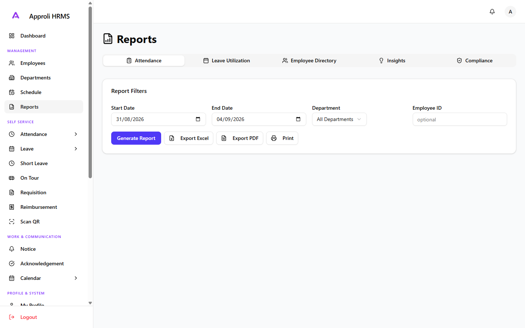The width and height of the screenshot is (525, 328).
Task: Click the Schedule calendar-clock icon
Action: pyautogui.click(x=12, y=92)
